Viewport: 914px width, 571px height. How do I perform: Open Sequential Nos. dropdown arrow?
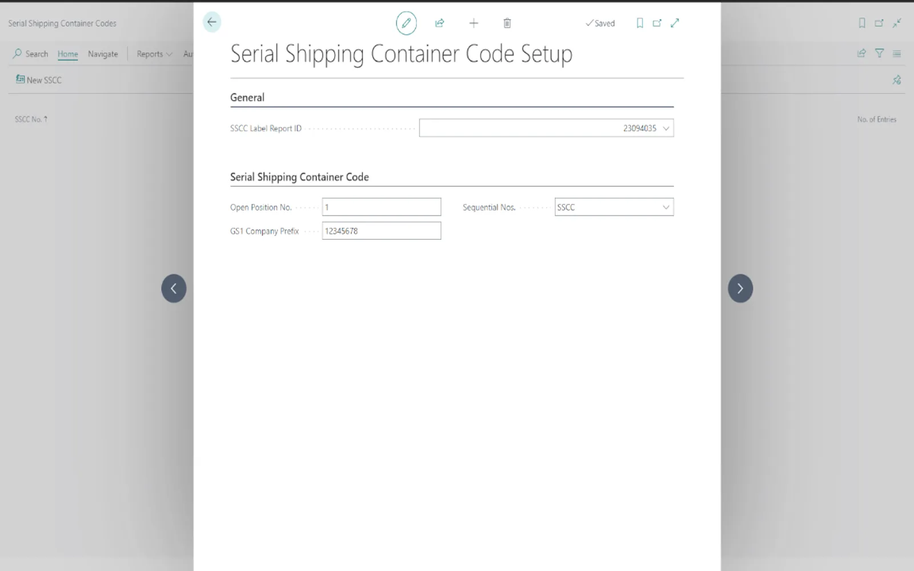coord(666,207)
